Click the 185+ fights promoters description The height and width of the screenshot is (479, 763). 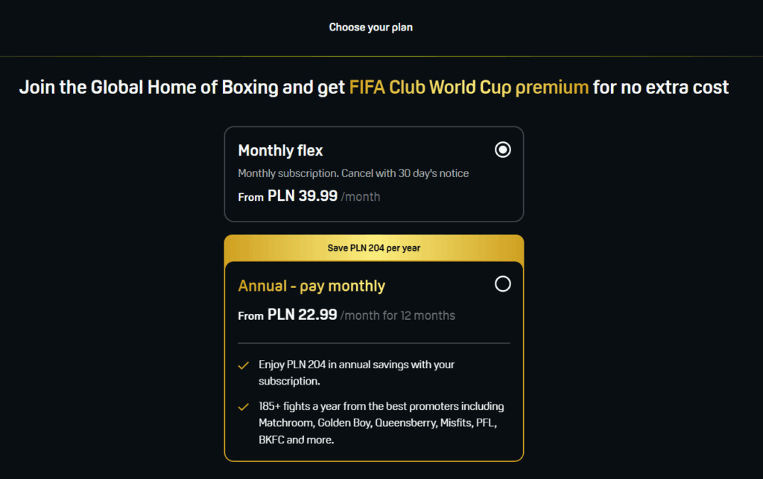click(381, 422)
